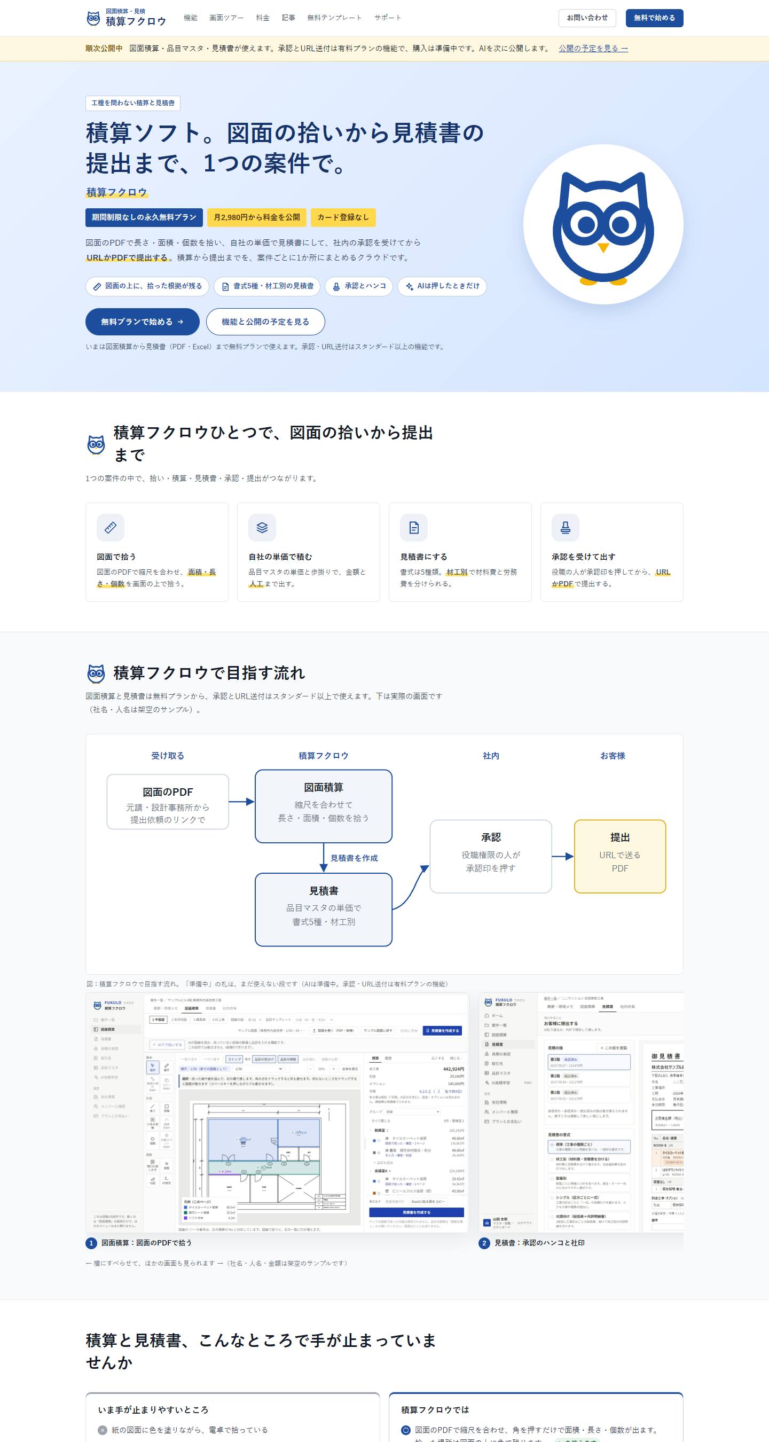Open the 見積書 screenshot thumbnail
The width and height of the screenshot is (769, 1442).
point(581,1113)
